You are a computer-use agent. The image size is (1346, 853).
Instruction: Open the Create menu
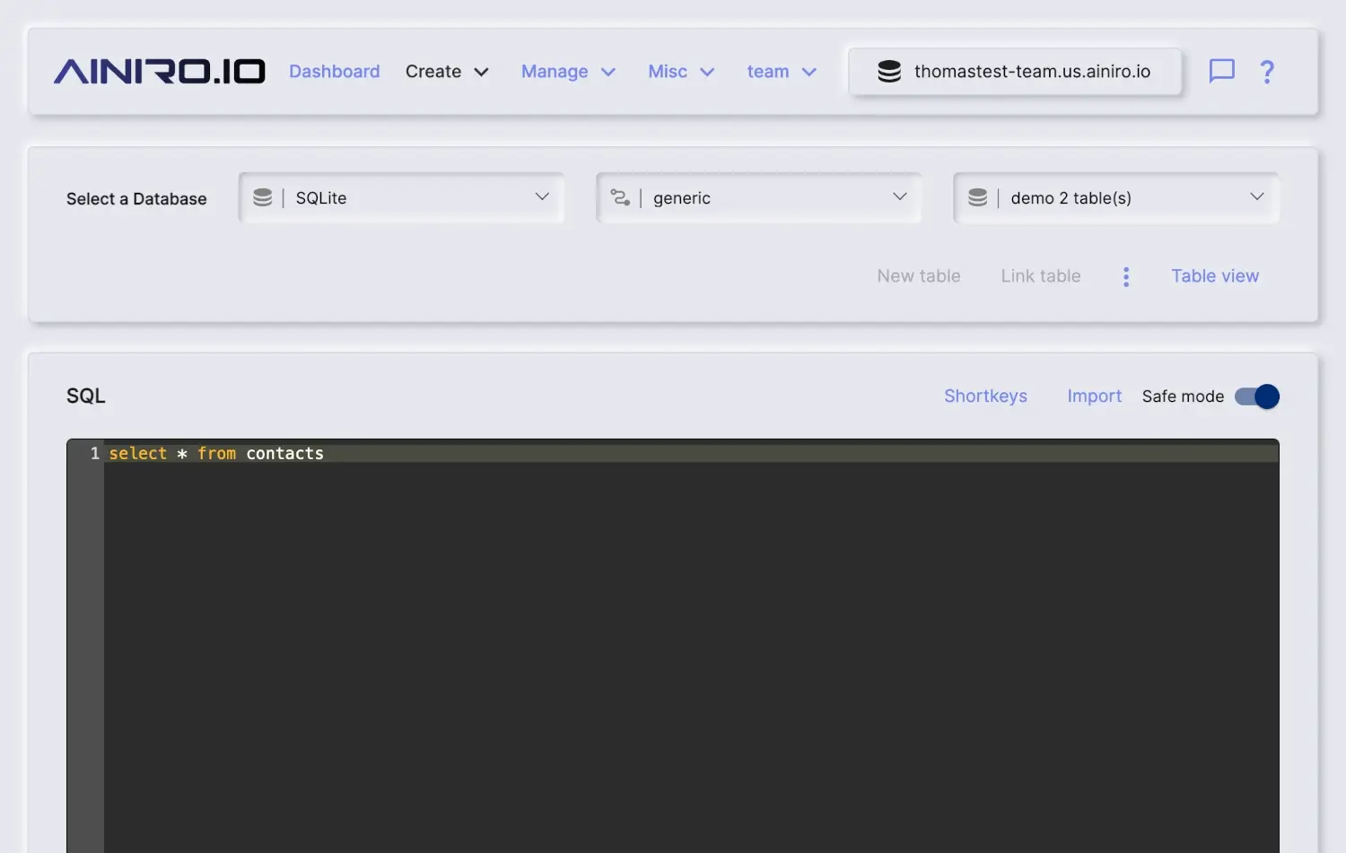tap(447, 72)
